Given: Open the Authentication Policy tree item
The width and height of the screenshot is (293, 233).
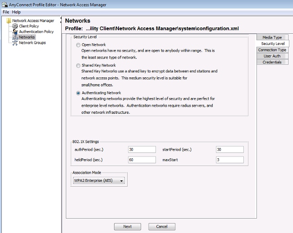Looking at the screenshot, I should 36,31.
